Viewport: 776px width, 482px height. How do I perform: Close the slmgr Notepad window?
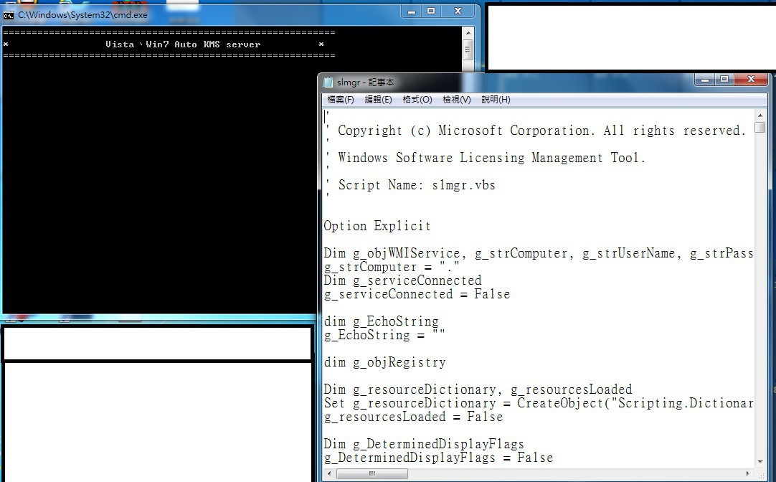click(x=751, y=80)
